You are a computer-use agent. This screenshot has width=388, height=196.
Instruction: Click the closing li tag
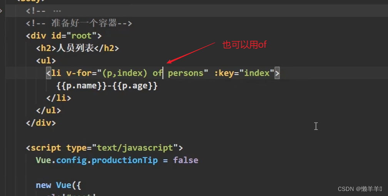click(59, 98)
